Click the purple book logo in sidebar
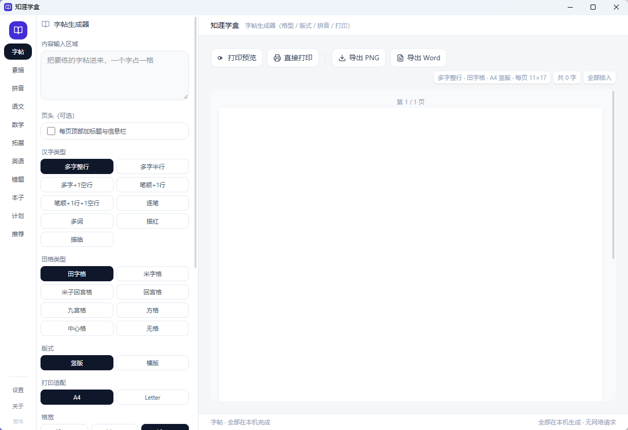Viewport: 628px width, 430px height. pos(18,30)
